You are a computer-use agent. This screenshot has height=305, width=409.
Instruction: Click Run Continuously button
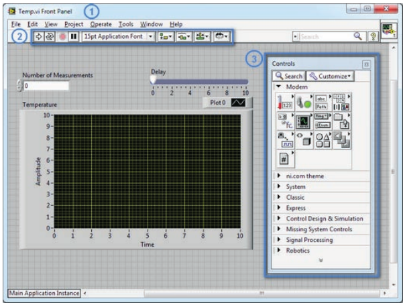[x=50, y=36]
